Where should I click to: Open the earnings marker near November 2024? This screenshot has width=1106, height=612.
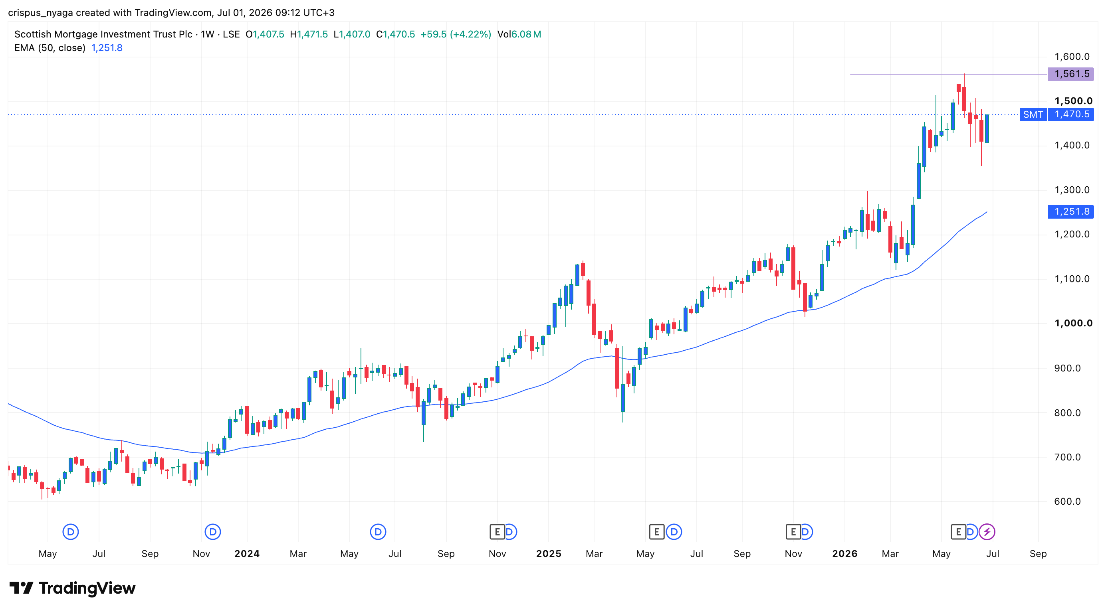coord(497,532)
